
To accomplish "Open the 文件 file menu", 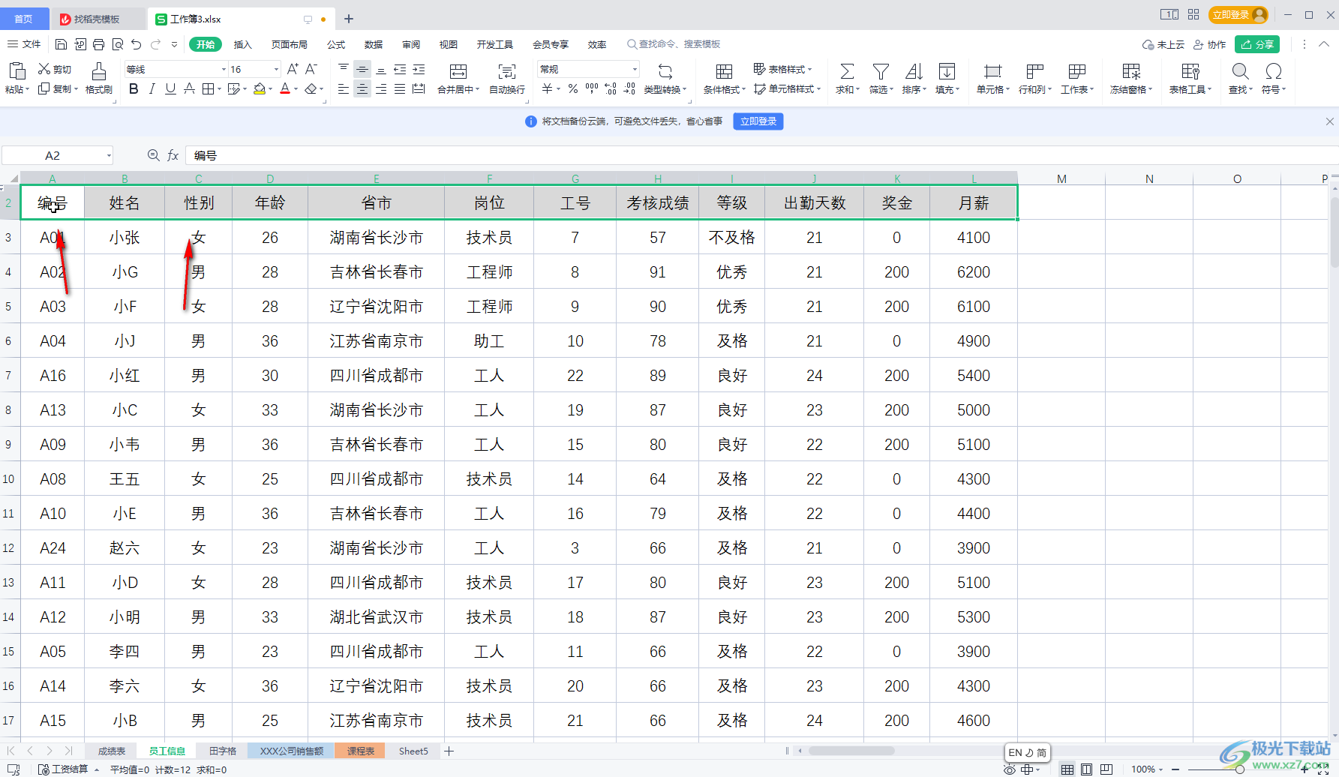I will 24,44.
